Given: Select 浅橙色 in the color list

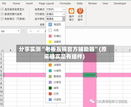Looking at the screenshot, I should point(56,65).
